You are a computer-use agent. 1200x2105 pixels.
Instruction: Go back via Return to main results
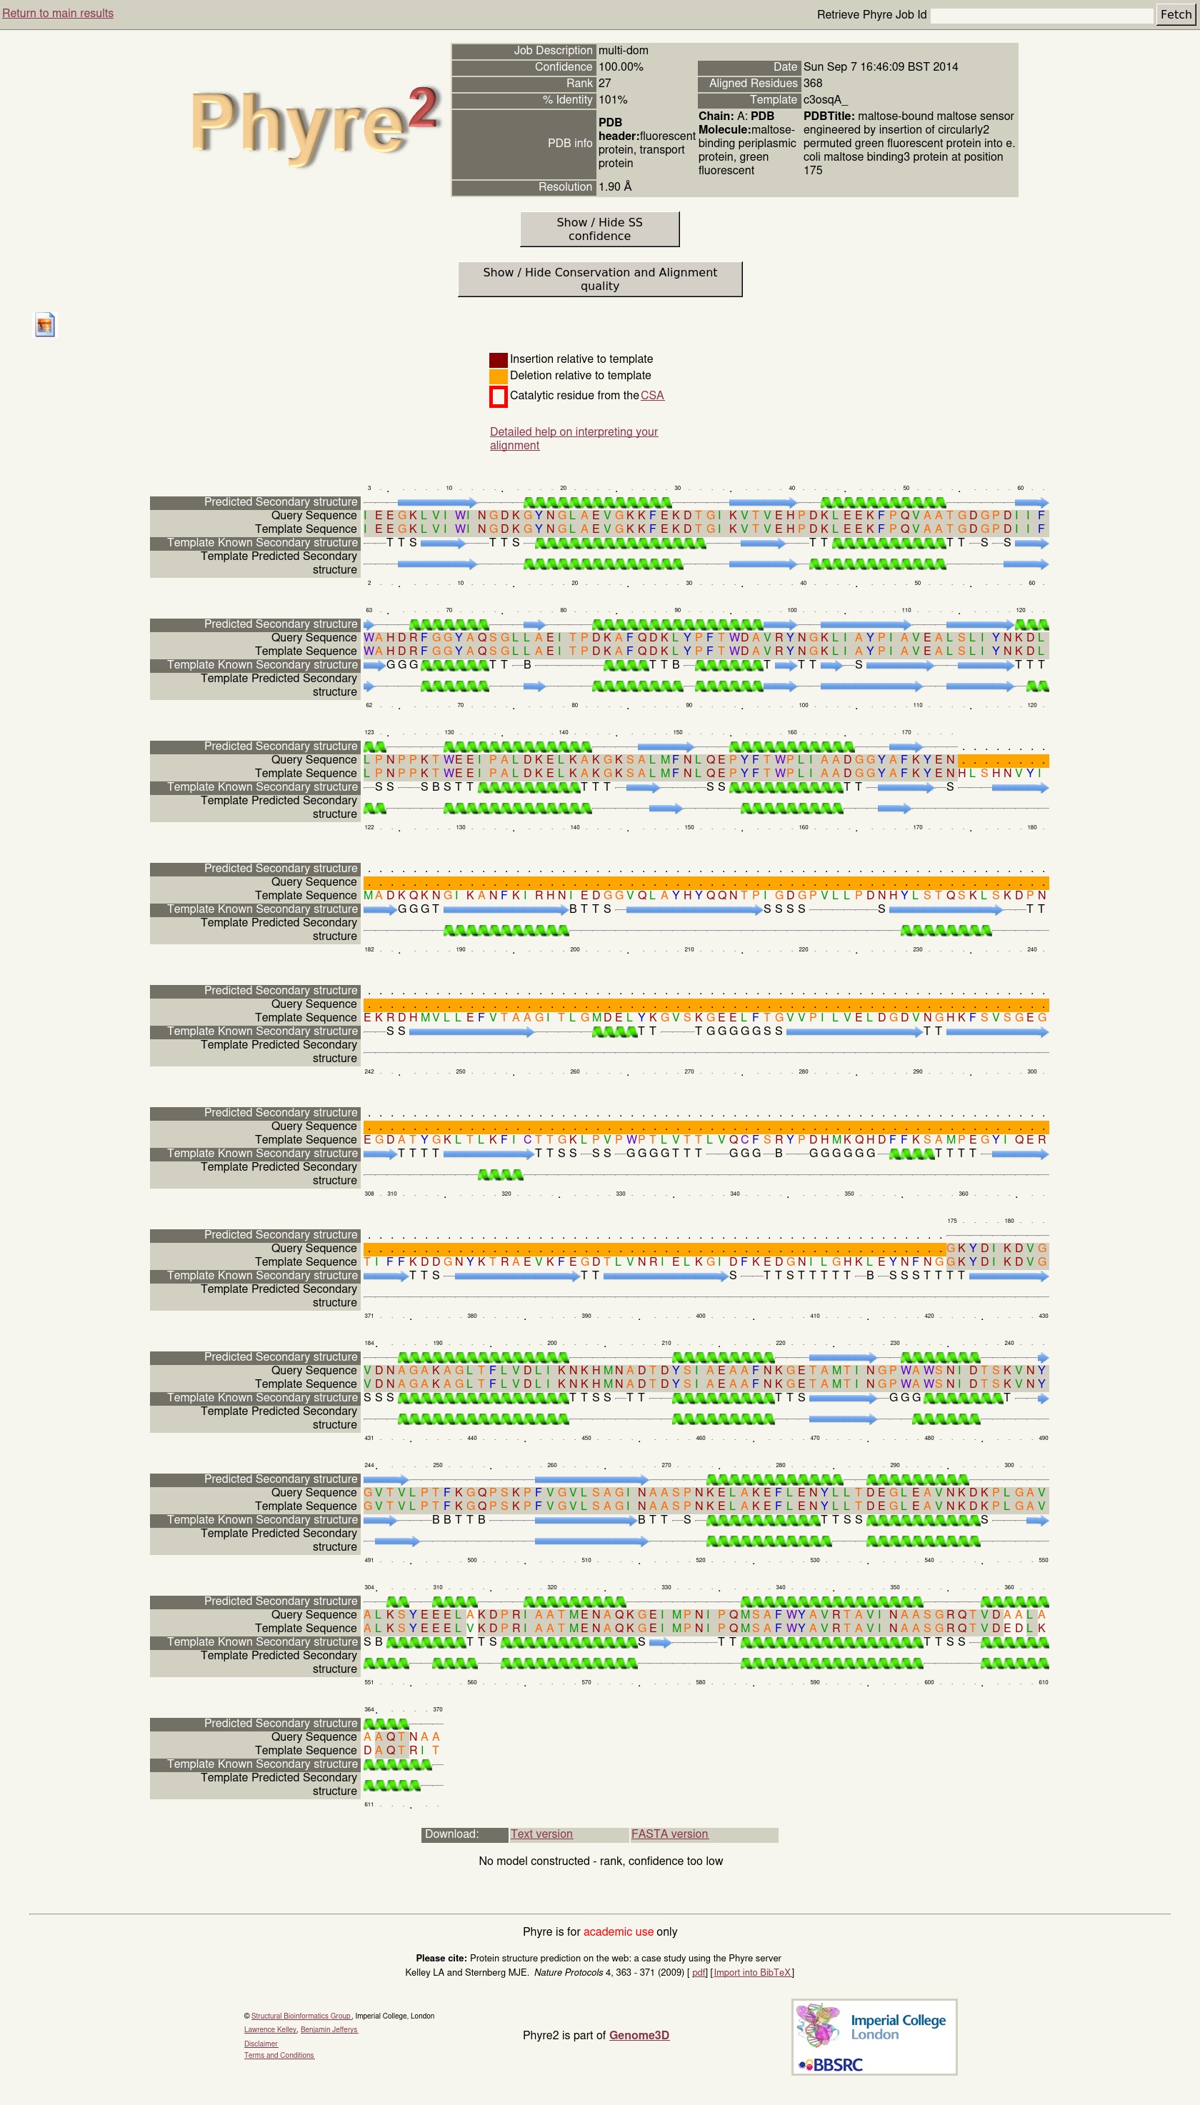[x=58, y=13]
